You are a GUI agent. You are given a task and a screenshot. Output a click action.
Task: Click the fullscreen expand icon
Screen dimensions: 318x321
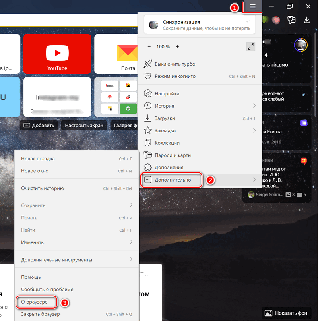(250, 47)
